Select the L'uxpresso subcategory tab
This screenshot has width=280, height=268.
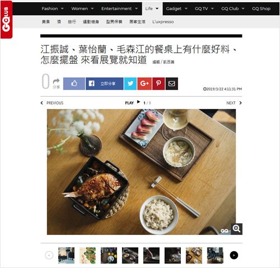(x=163, y=22)
